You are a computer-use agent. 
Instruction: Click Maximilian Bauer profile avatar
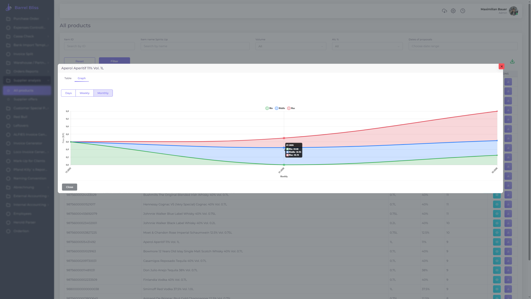click(x=513, y=11)
